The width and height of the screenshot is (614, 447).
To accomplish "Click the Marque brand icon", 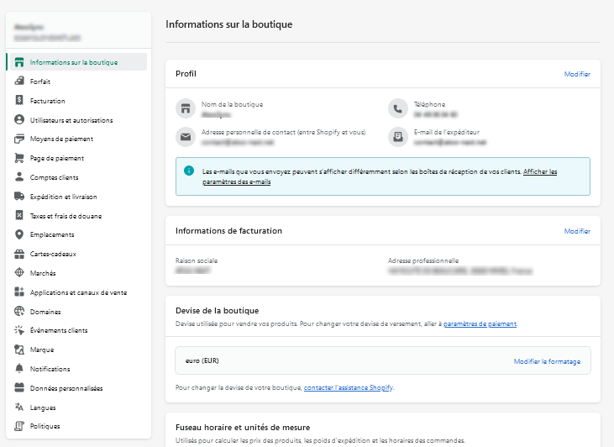I will [19, 350].
